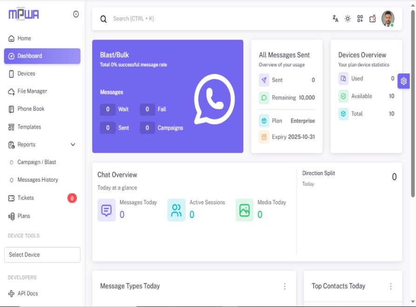Open Top Contacts Today options menu
Image resolution: width=416 pixels, height=307 pixels.
click(x=391, y=287)
